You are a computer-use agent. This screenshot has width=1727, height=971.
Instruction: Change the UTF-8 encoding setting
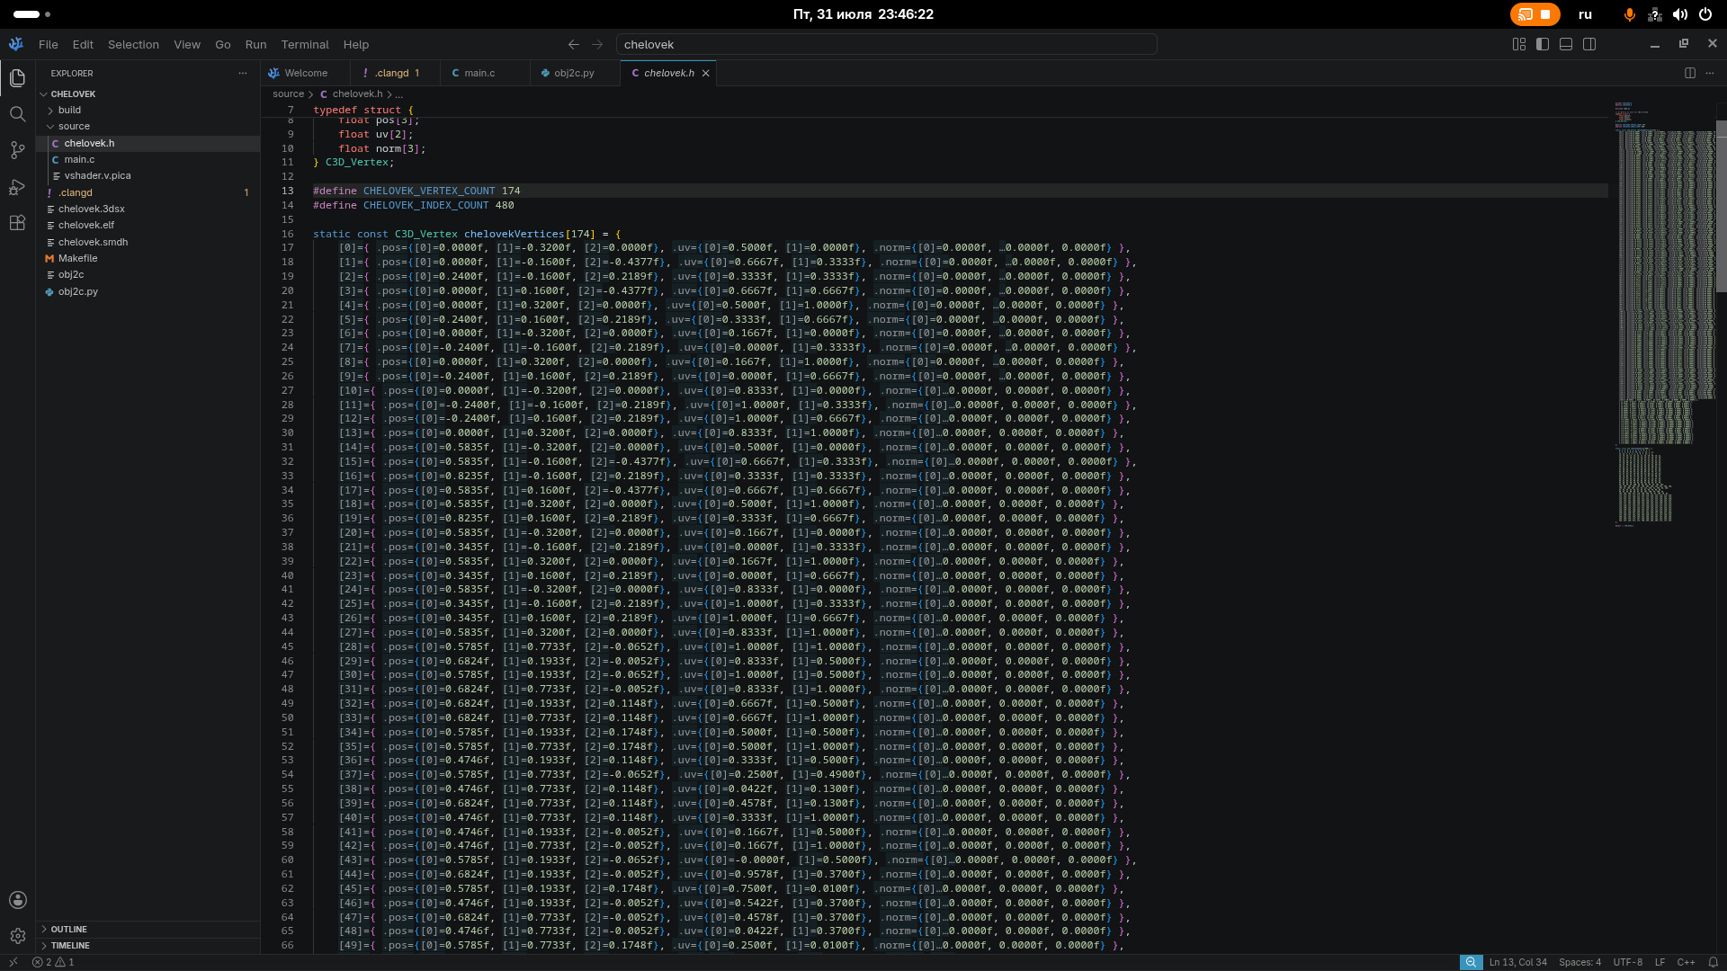click(x=1627, y=962)
